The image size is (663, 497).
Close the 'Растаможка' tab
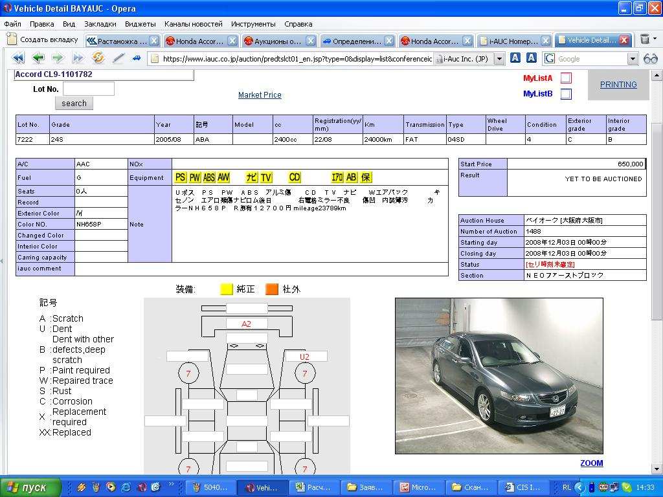[154, 41]
